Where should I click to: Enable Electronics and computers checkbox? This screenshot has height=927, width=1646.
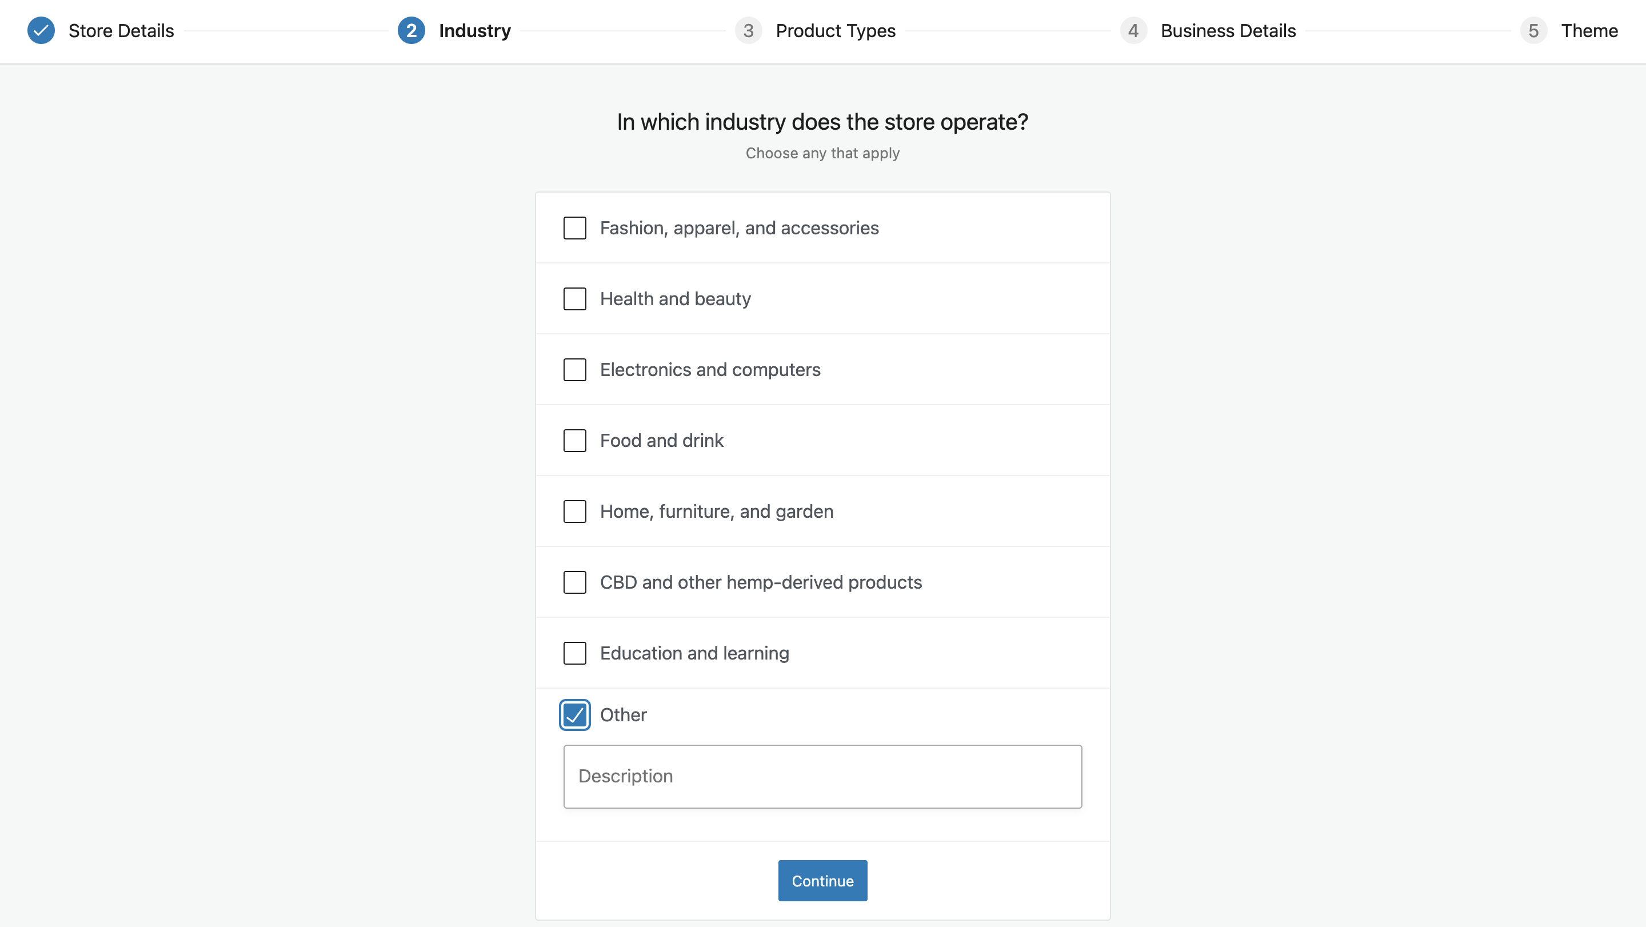(574, 370)
